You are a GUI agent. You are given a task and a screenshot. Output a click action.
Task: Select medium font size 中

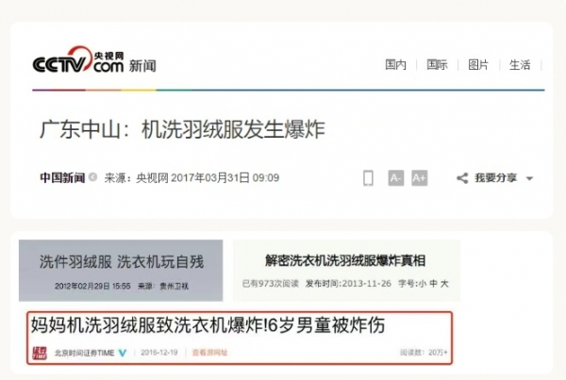pyautogui.click(x=434, y=284)
